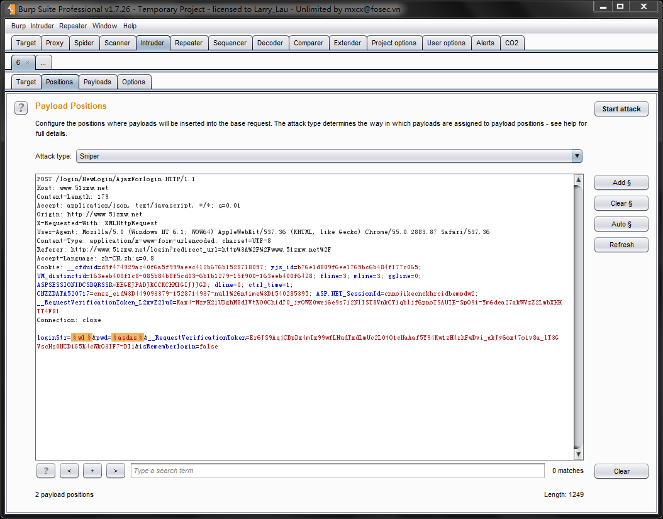Open the Payloads sub-tab

tap(97, 82)
